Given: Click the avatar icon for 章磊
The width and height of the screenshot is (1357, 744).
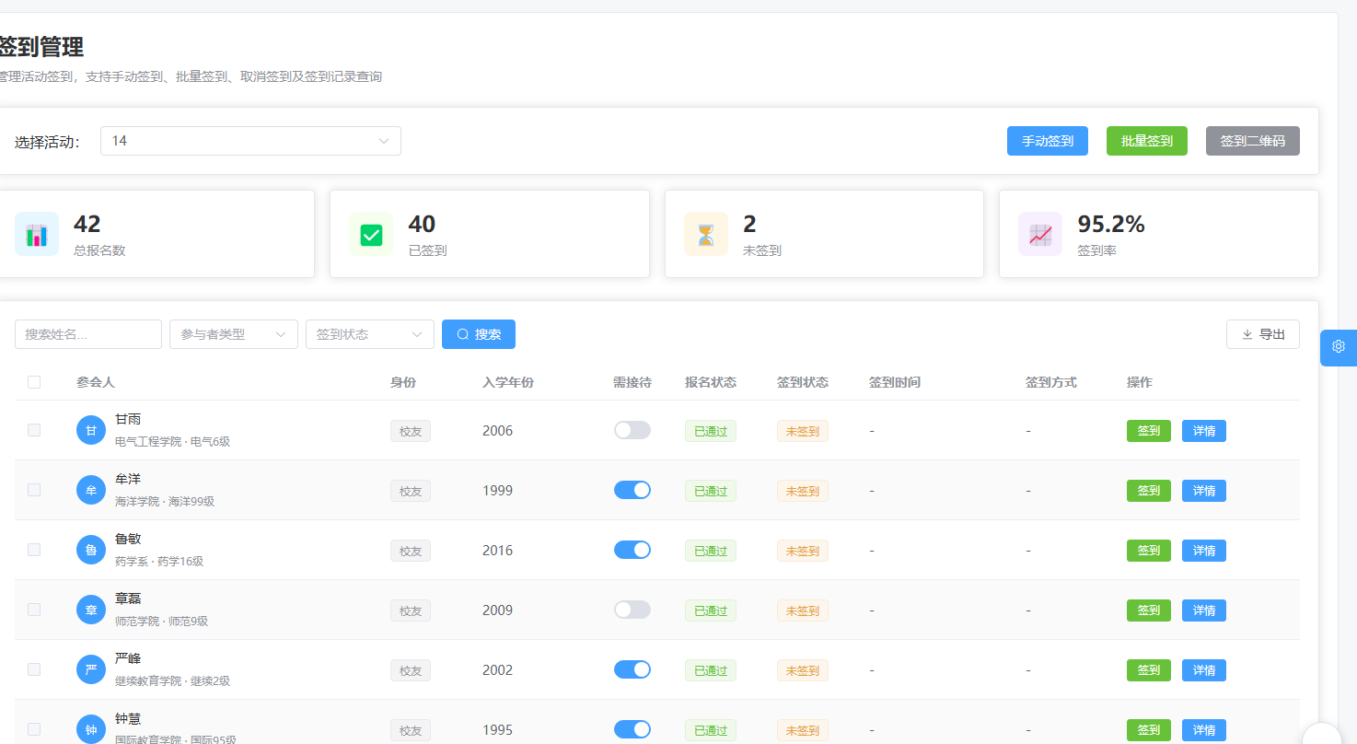Looking at the screenshot, I should [91, 610].
